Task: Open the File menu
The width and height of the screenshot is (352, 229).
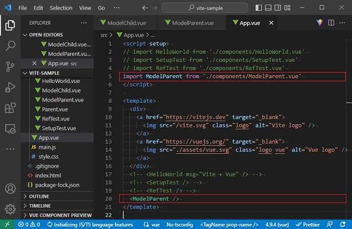Action: pyautogui.click(x=23, y=8)
